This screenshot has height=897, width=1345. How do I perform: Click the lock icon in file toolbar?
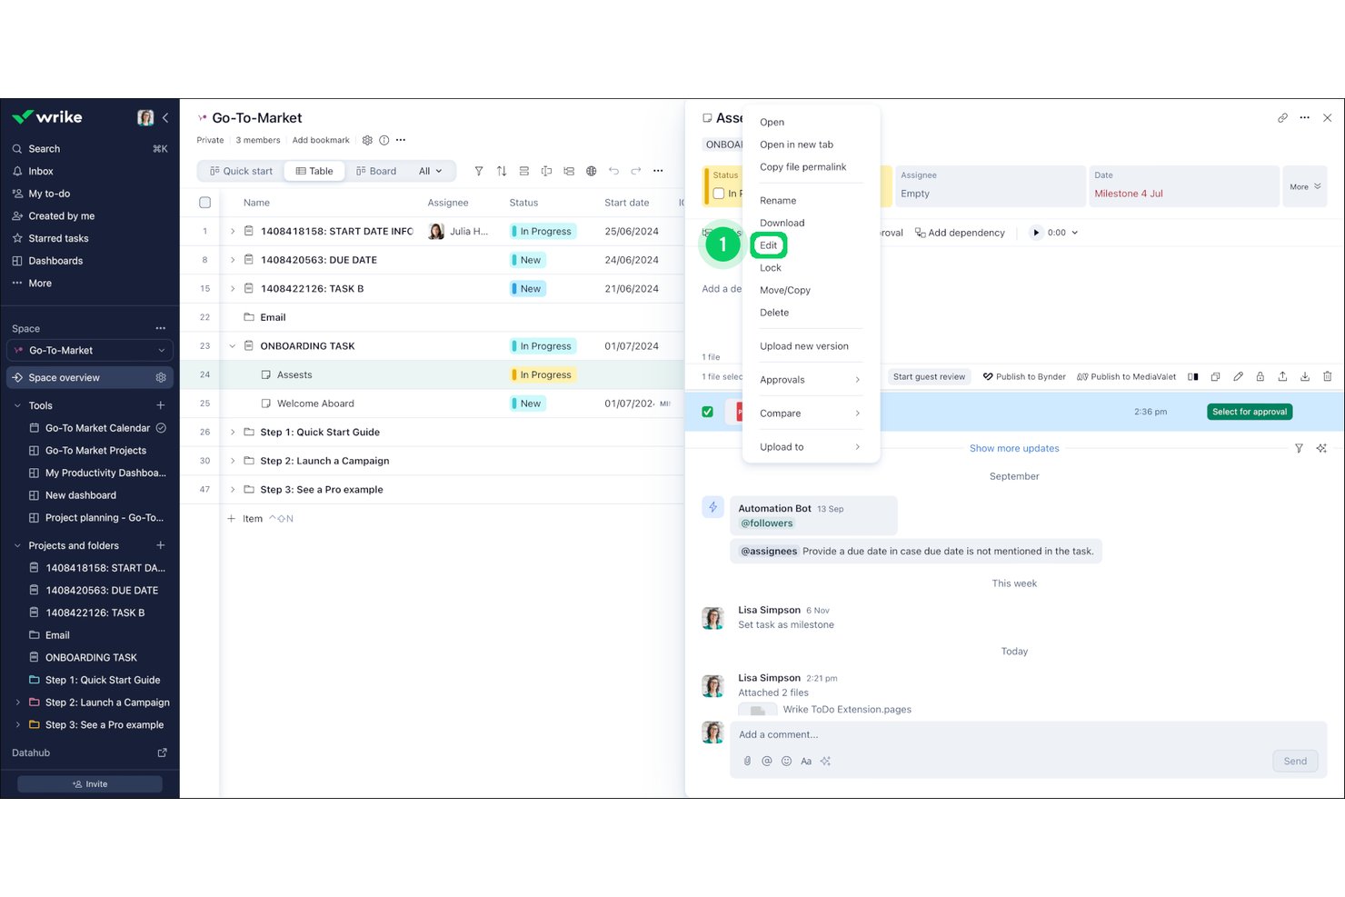pos(1260,376)
